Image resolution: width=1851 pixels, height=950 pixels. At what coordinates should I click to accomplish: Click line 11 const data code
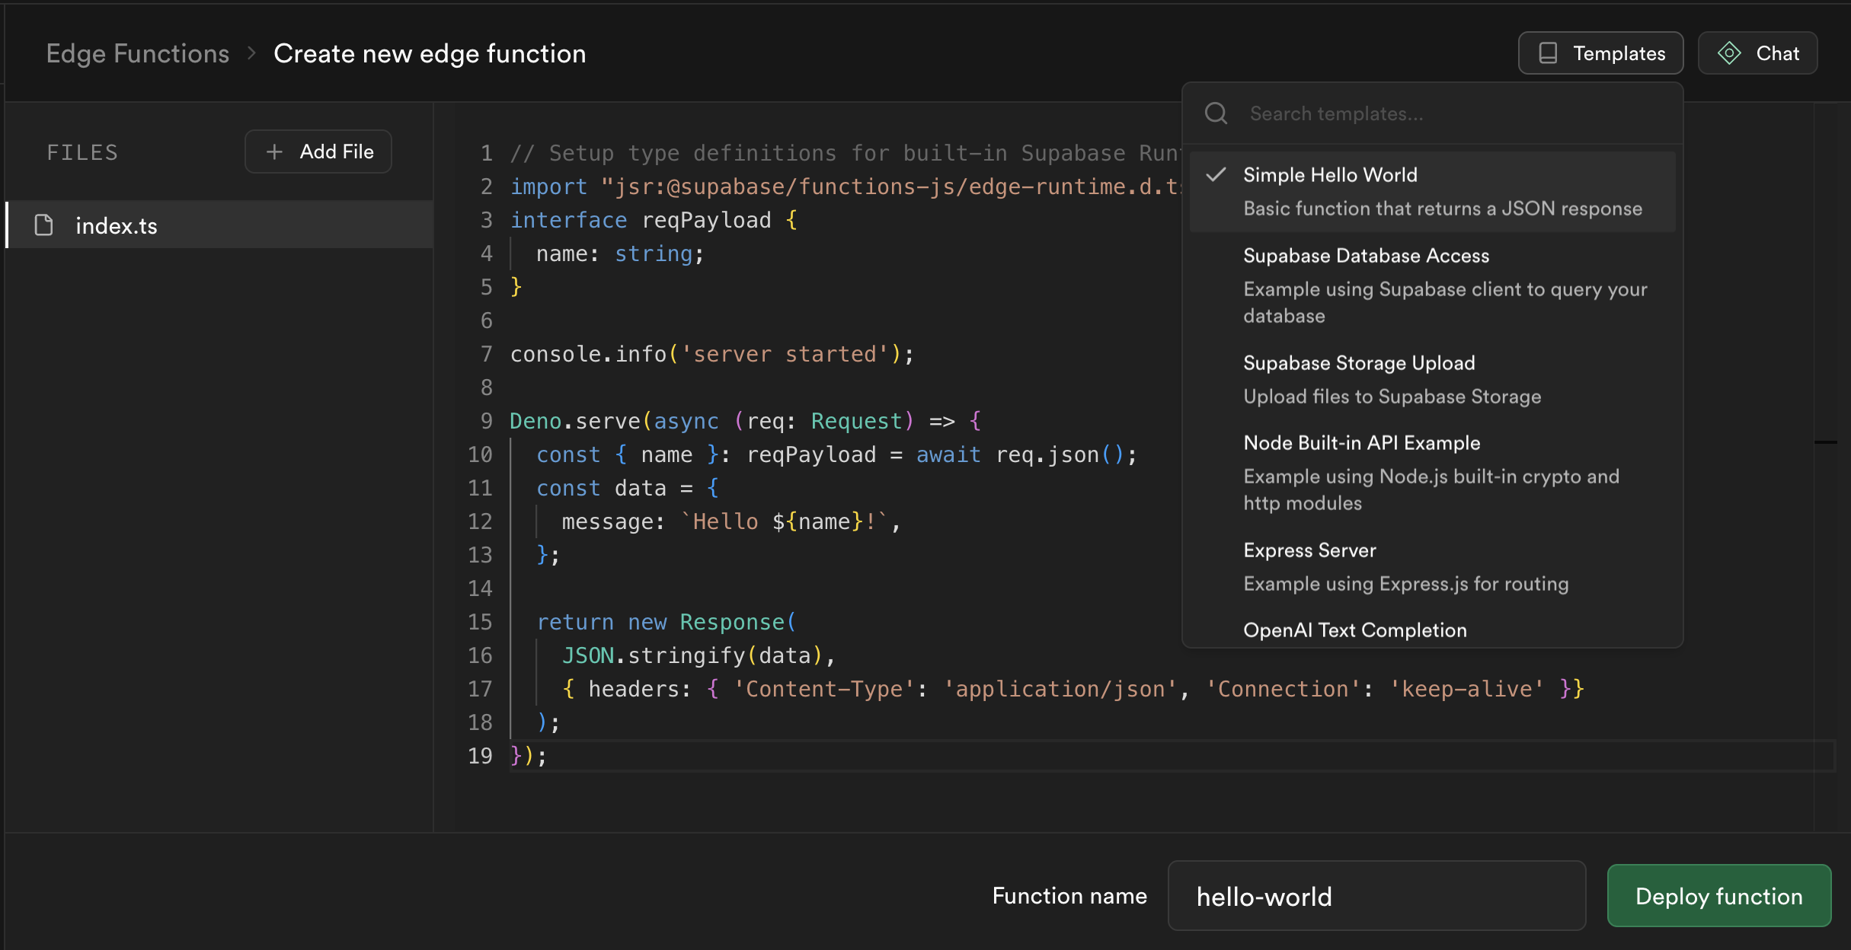click(x=628, y=488)
